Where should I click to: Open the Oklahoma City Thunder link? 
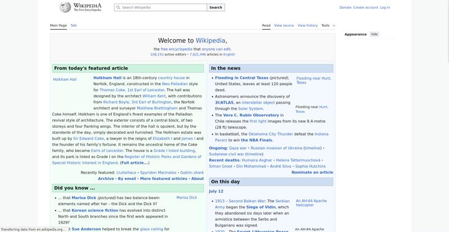tap(271, 134)
